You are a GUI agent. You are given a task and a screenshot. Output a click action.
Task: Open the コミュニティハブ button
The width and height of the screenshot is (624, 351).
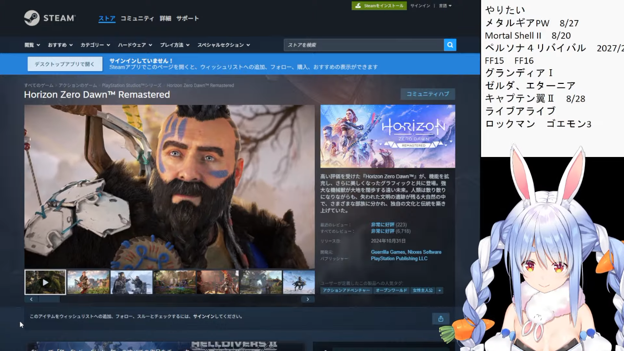click(428, 94)
